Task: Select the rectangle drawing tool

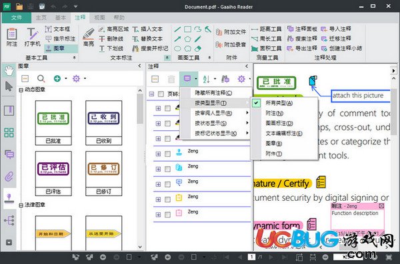Action: click(188, 29)
